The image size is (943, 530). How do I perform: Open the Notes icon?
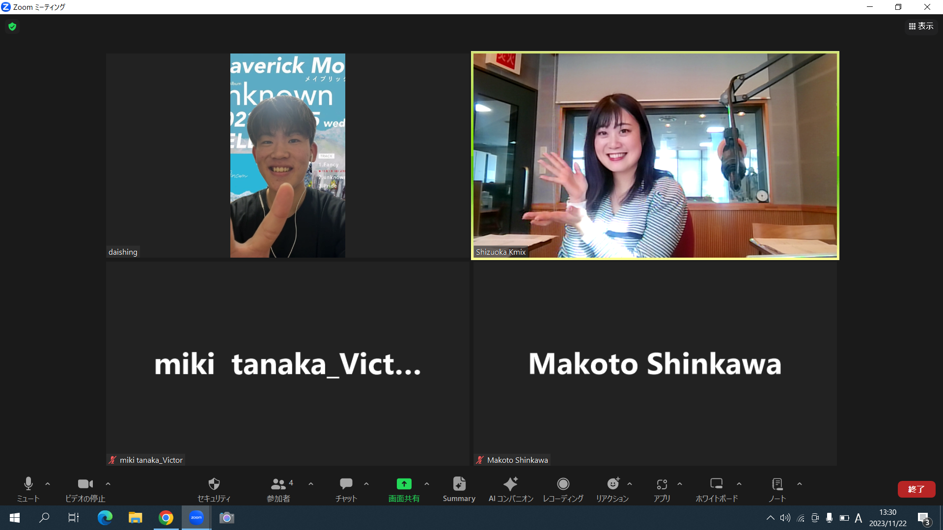(x=777, y=484)
